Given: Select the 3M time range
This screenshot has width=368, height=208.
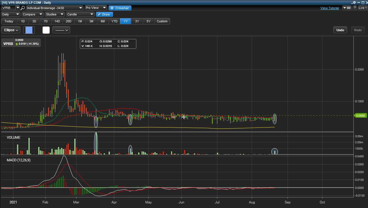Looking at the screenshot, I should click(x=91, y=21).
